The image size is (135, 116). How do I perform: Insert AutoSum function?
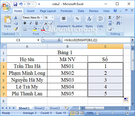[x=110, y=18]
